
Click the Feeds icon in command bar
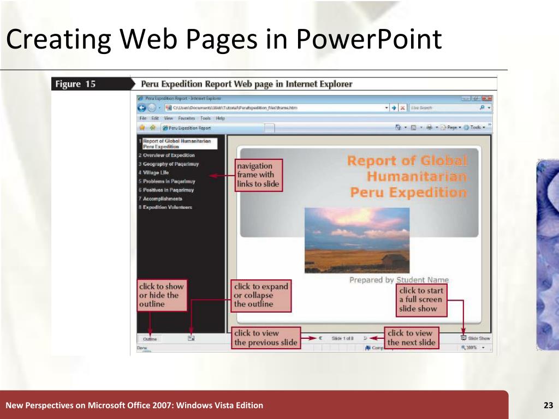[x=414, y=128]
